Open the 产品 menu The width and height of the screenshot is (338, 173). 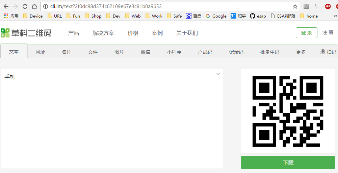pyautogui.click(x=74, y=33)
